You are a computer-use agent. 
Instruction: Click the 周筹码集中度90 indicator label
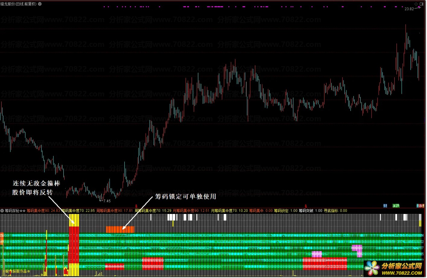click(114, 211)
